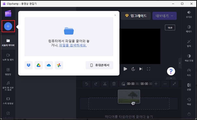
Task: Collapse the preview with the down chevron
Action: click(x=171, y=78)
